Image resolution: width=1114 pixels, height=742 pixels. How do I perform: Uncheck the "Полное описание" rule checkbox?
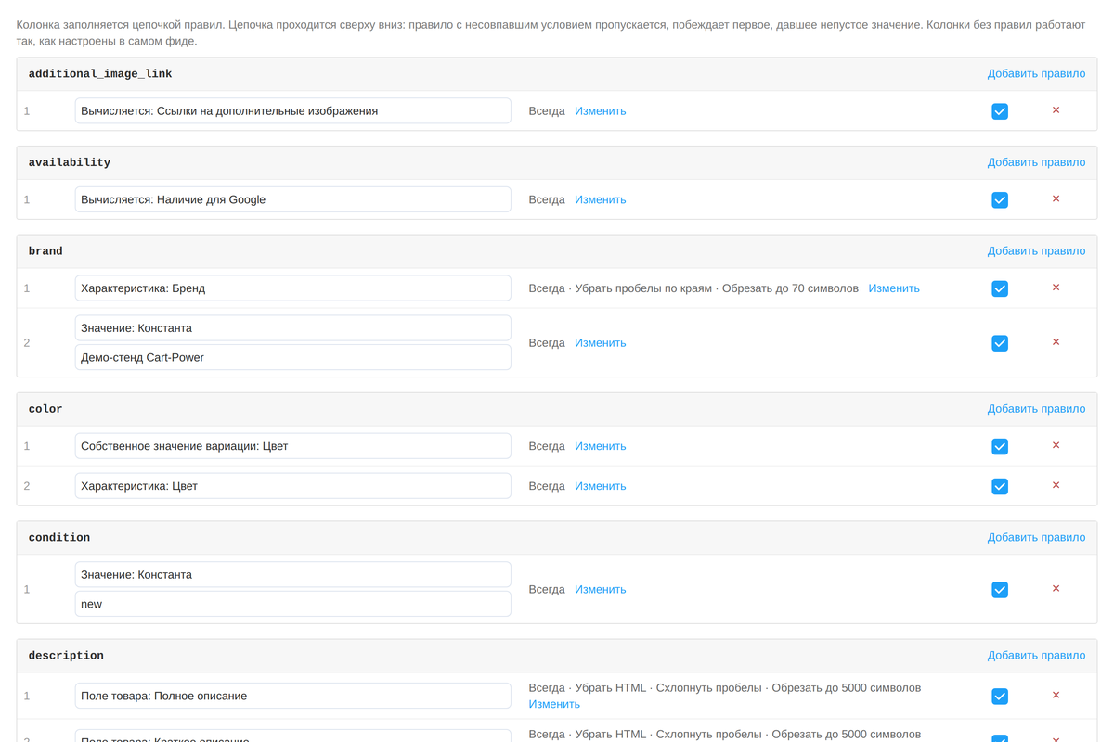point(1000,697)
